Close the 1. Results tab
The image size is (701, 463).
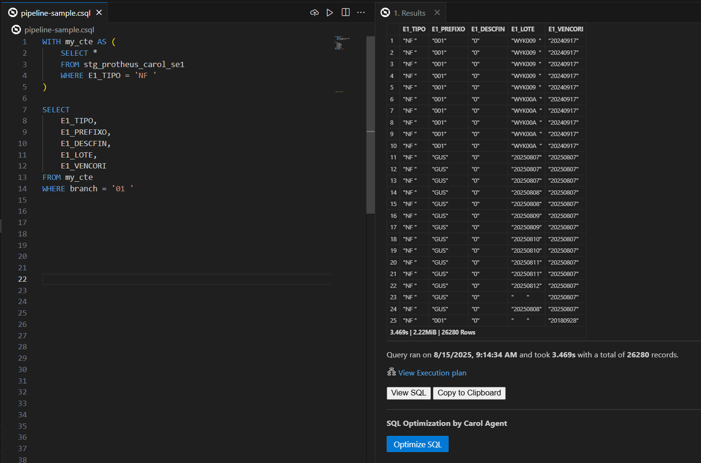tap(437, 12)
